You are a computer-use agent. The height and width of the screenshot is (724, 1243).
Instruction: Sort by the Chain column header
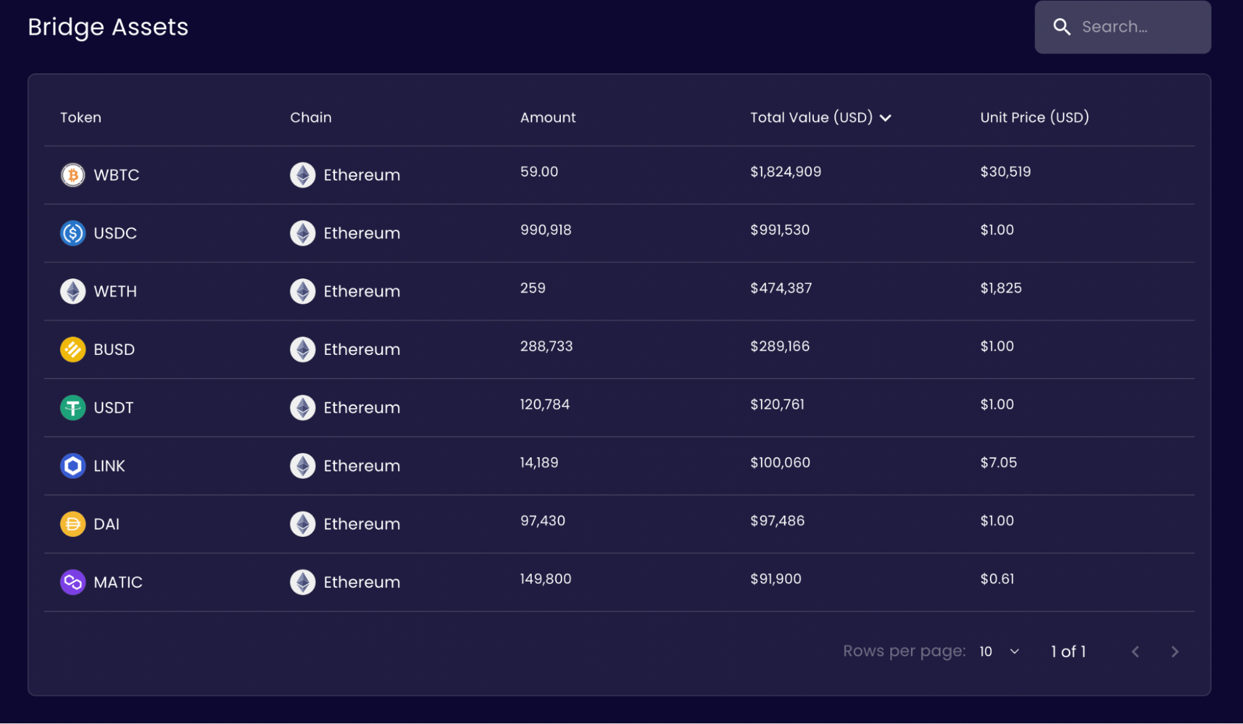pyautogui.click(x=311, y=117)
